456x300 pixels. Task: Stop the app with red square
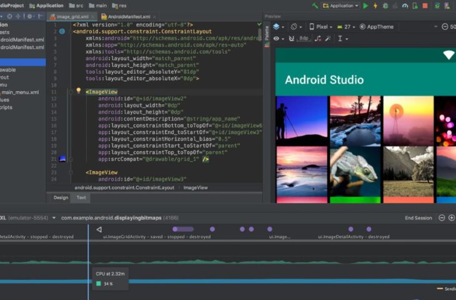[425, 6]
